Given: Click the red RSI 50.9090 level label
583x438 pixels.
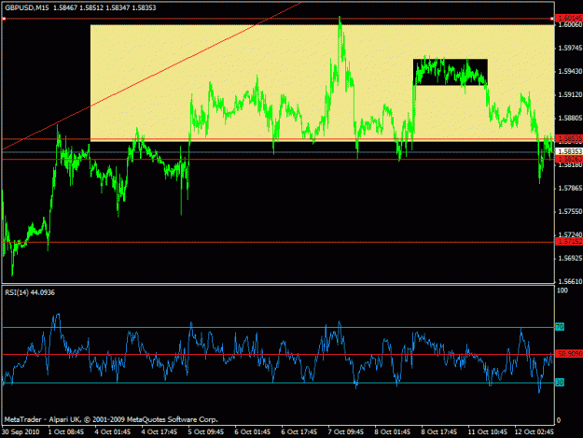Looking at the screenshot, I should coord(569,354).
